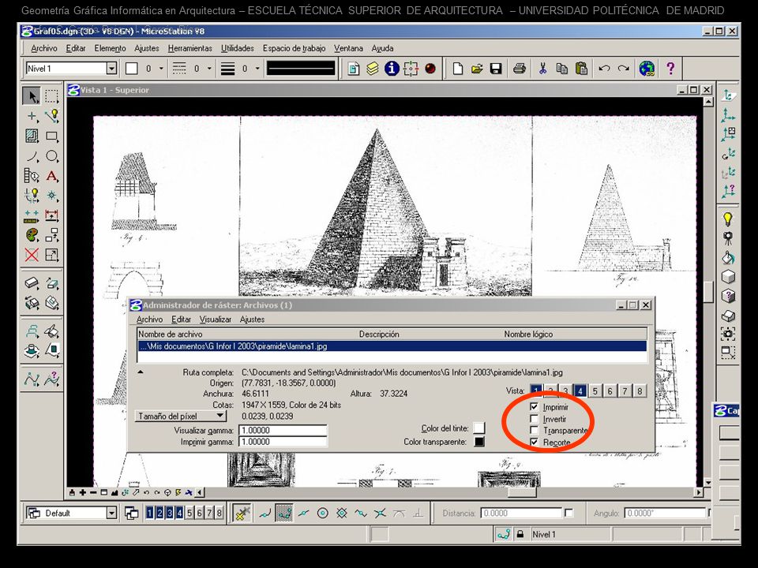The image size is (758, 568).
Task: Open the line weight dropdown arrow
Action: (257, 69)
